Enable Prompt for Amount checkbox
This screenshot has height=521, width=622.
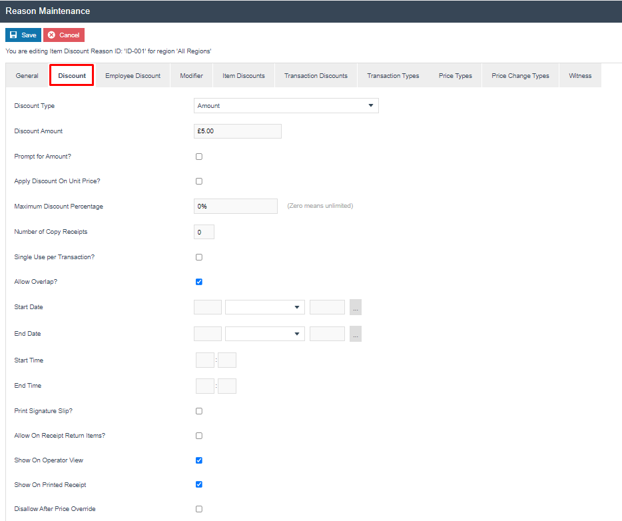199,157
